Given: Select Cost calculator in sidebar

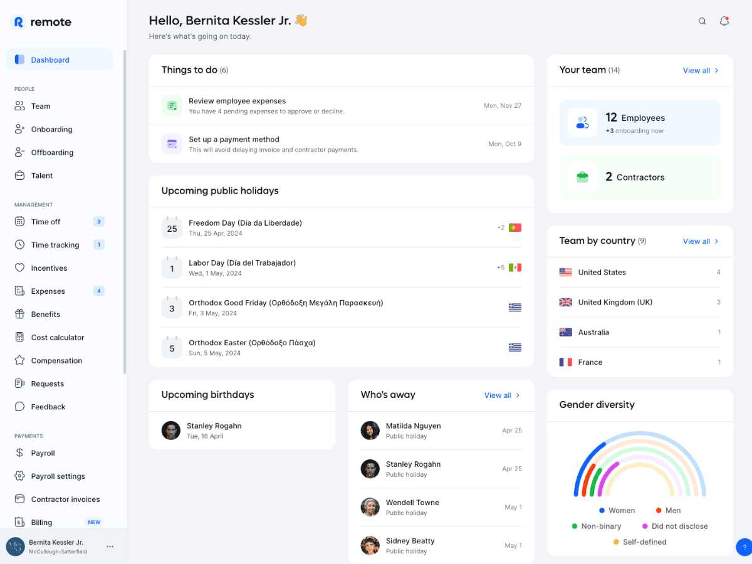Looking at the screenshot, I should click(x=58, y=338).
